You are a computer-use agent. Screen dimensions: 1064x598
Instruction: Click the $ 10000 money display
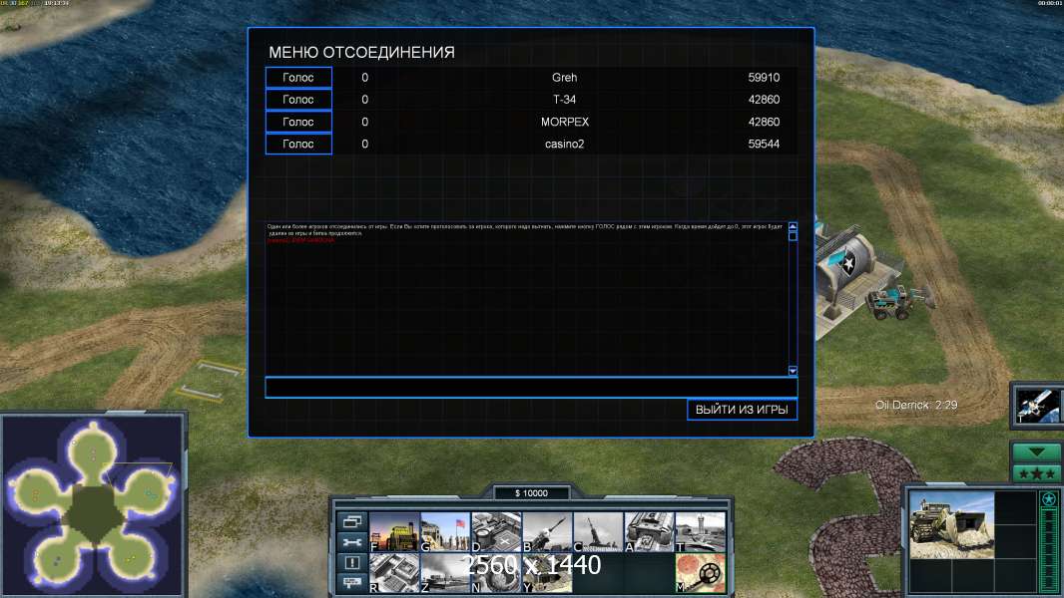(531, 493)
